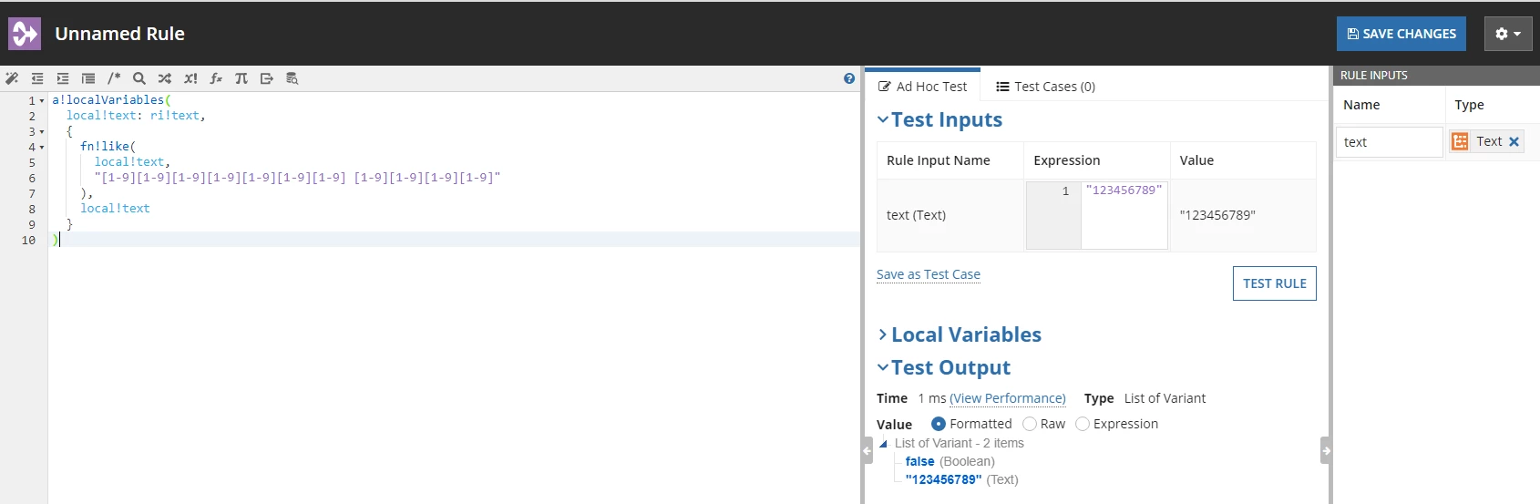
Task: Select the Formatted value option
Action: (x=939, y=424)
